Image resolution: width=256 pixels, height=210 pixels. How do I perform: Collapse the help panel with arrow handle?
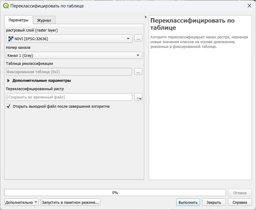146,17
